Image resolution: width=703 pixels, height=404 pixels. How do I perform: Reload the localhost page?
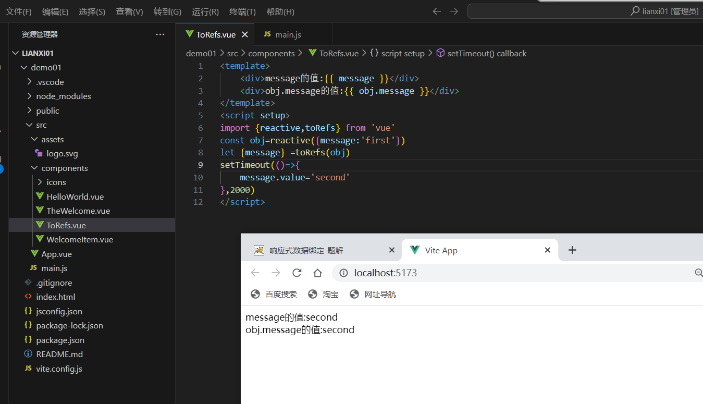click(x=297, y=273)
